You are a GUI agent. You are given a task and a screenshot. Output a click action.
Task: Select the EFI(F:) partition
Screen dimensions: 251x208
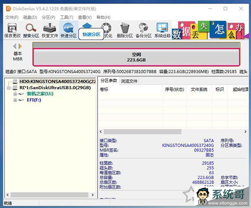pos(34,100)
